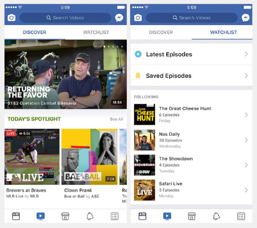The width and height of the screenshot is (257, 228).
Task: Open Latest Episodes label
Action: coord(169,54)
